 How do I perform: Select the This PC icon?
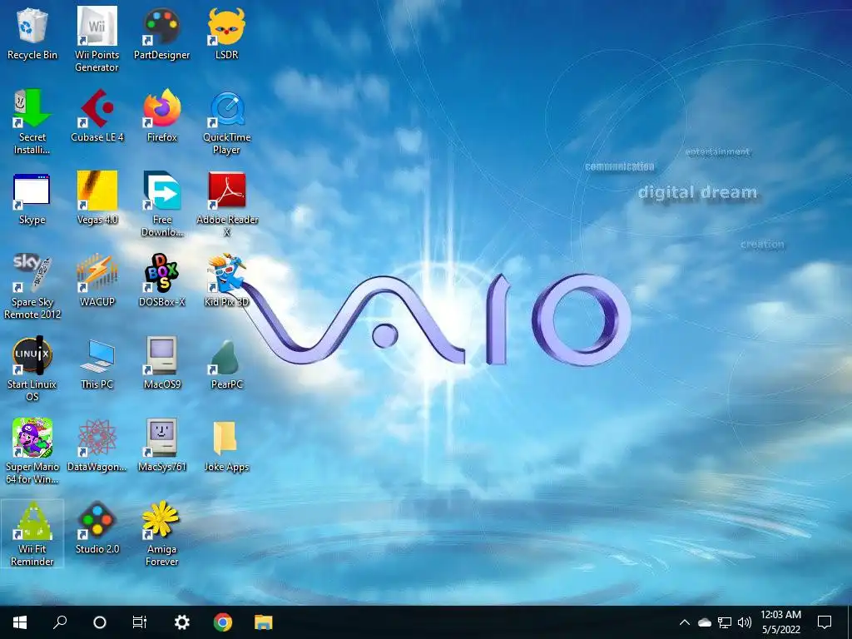click(x=97, y=356)
